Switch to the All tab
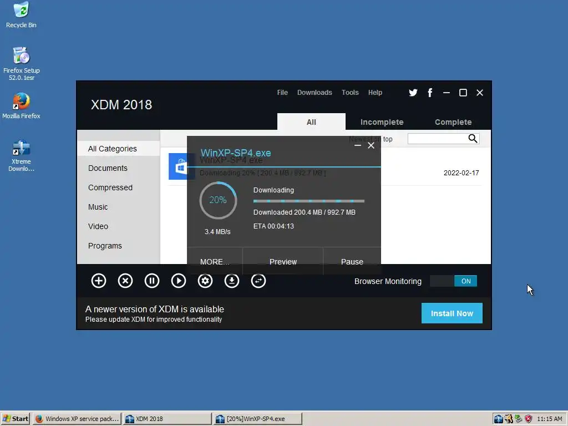 [x=311, y=121]
